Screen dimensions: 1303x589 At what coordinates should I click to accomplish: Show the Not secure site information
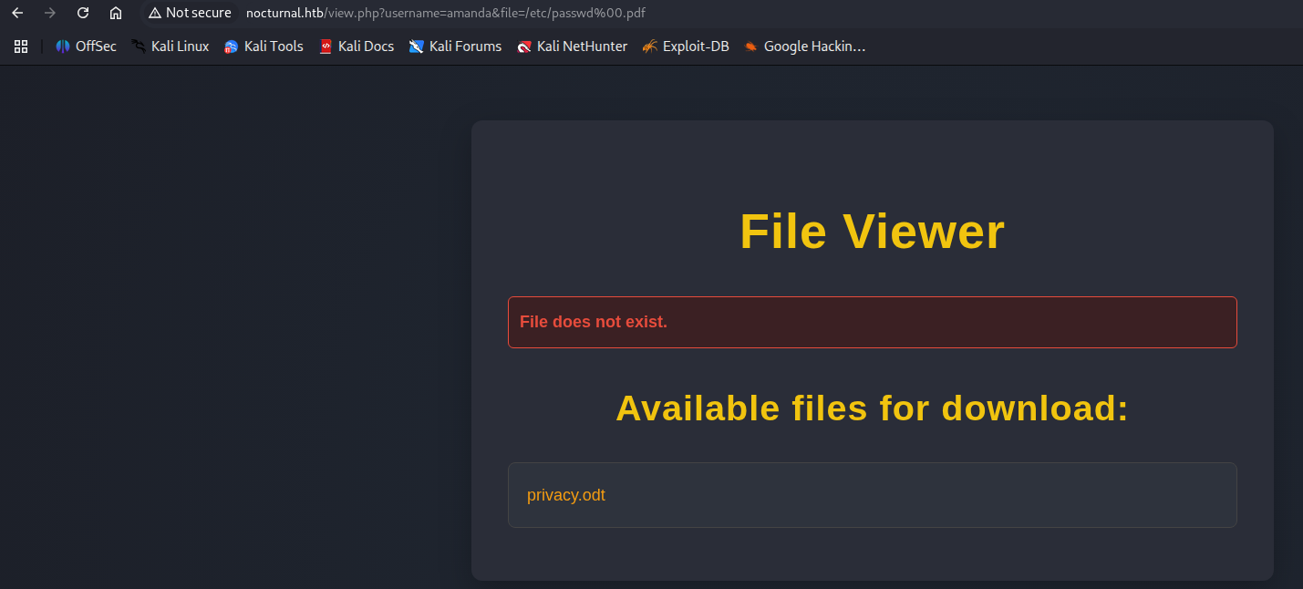pos(190,13)
